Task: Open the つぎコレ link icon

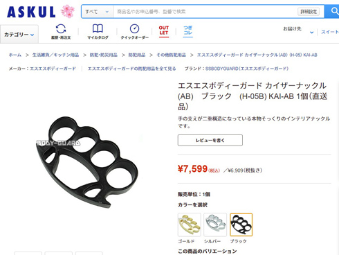Action: coord(187,30)
